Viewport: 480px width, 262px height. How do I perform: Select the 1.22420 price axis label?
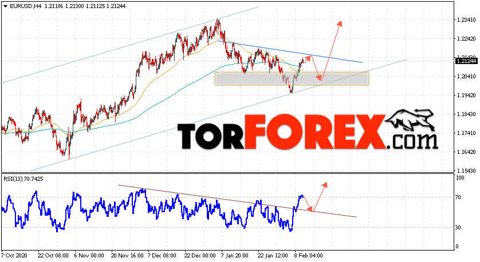(466, 39)
